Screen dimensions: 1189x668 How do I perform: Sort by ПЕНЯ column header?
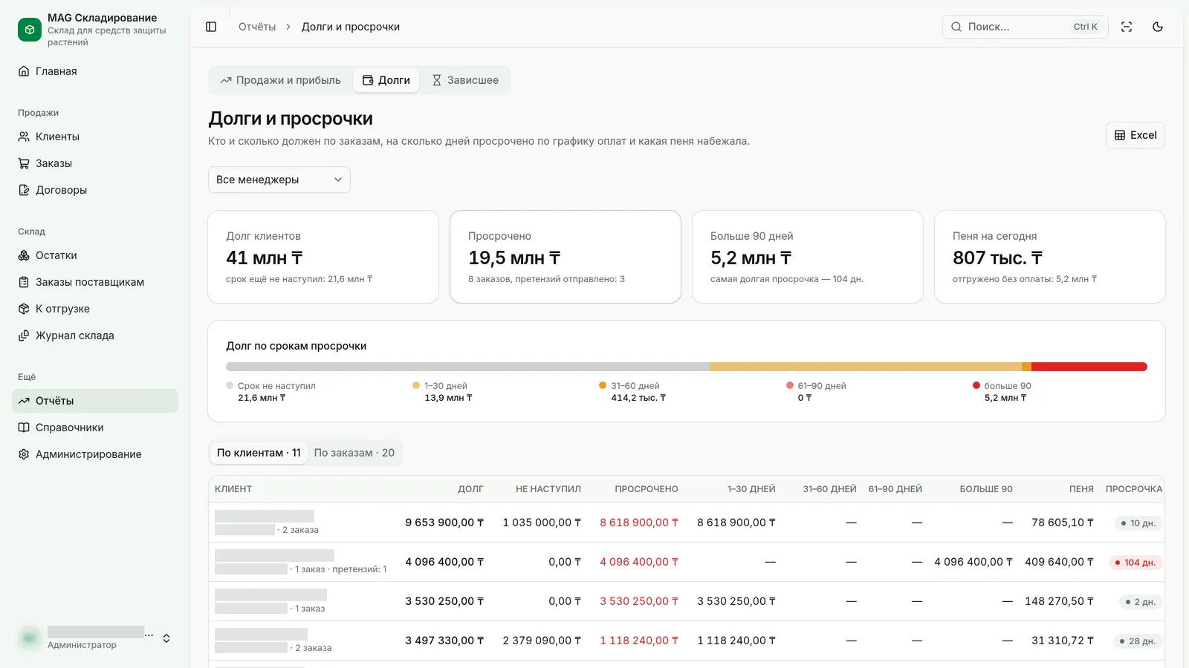[x=1081, y=489]
